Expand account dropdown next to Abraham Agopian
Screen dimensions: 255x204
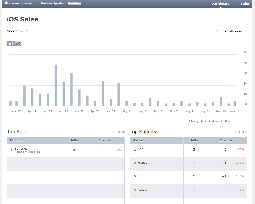(85, 4)
